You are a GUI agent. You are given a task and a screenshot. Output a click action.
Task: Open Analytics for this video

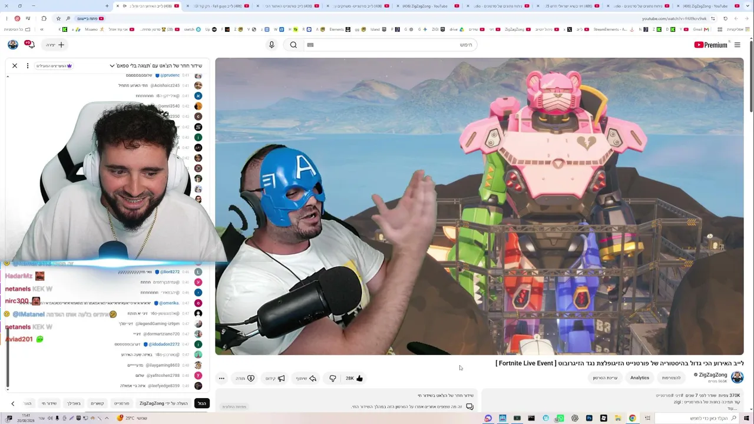(640, 378)
